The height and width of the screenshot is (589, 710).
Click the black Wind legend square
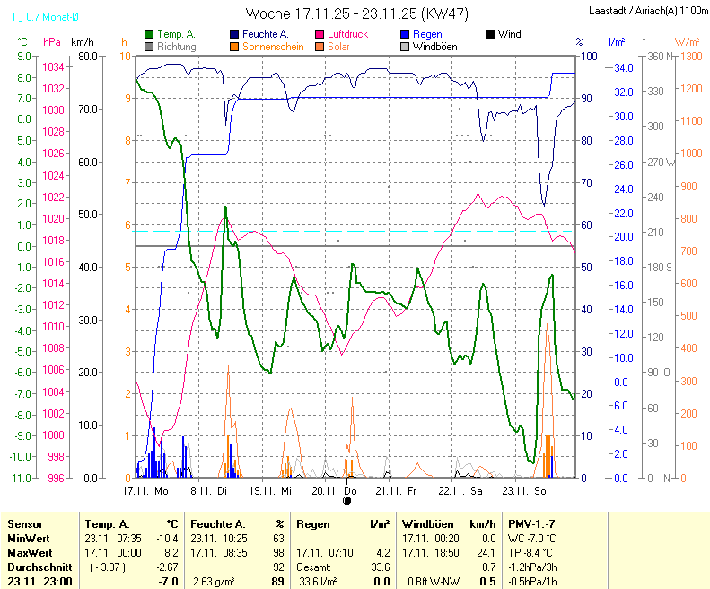(489, 34)
